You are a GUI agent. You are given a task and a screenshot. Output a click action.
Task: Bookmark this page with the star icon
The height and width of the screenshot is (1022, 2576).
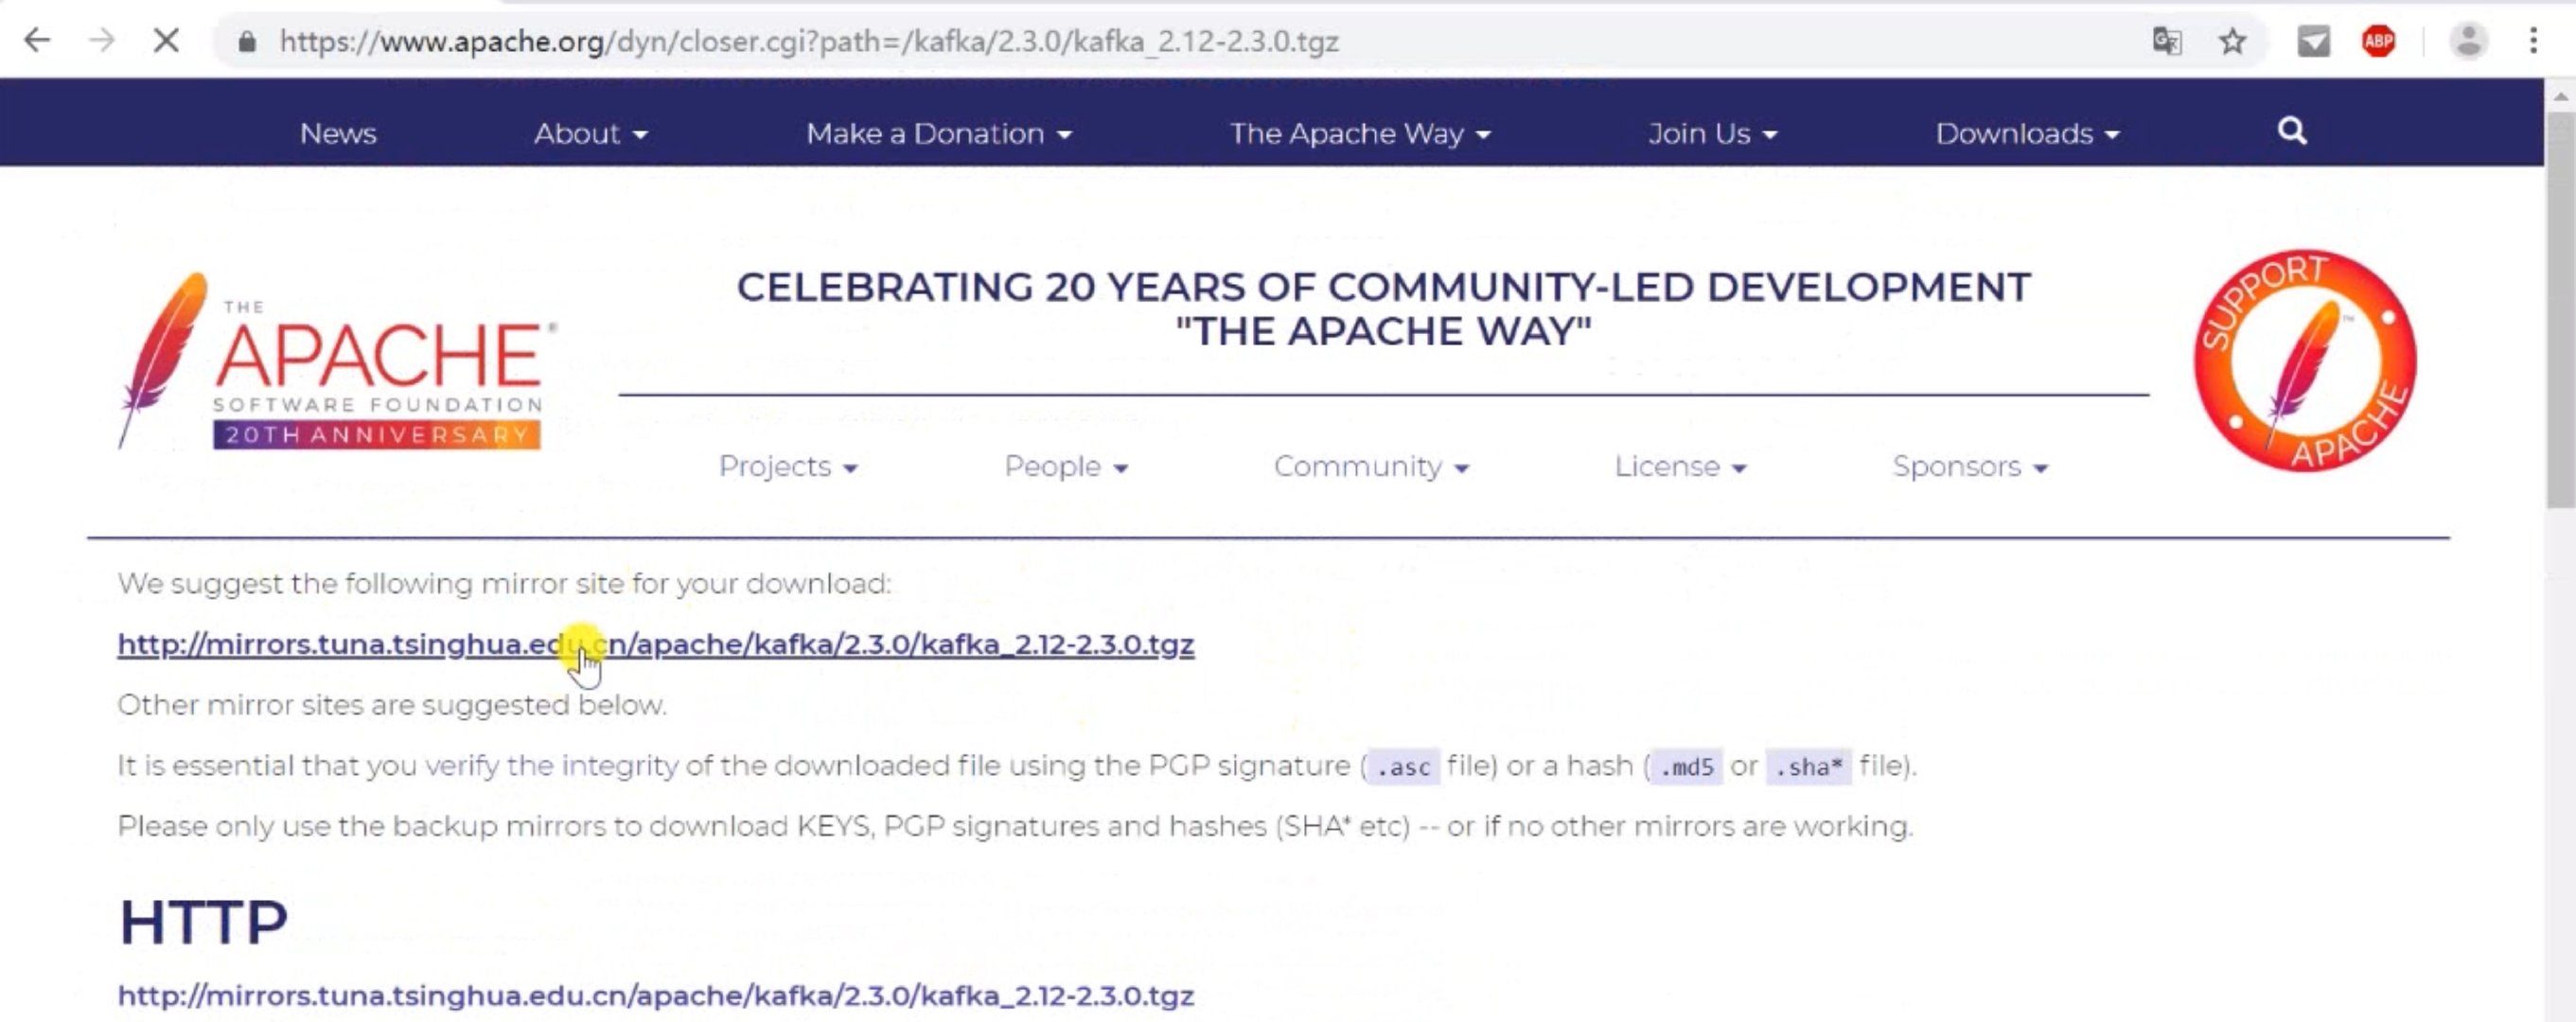[2232, 41]
